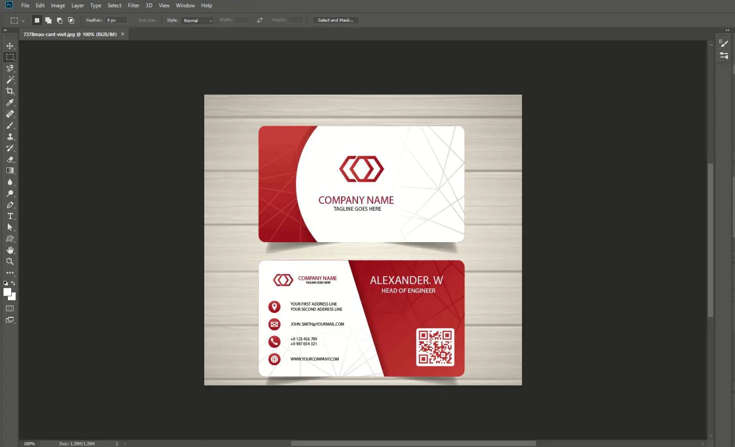Select the History Brush tool
The width and height of the screenshot is (735, 447).
(x=10, y=148)
